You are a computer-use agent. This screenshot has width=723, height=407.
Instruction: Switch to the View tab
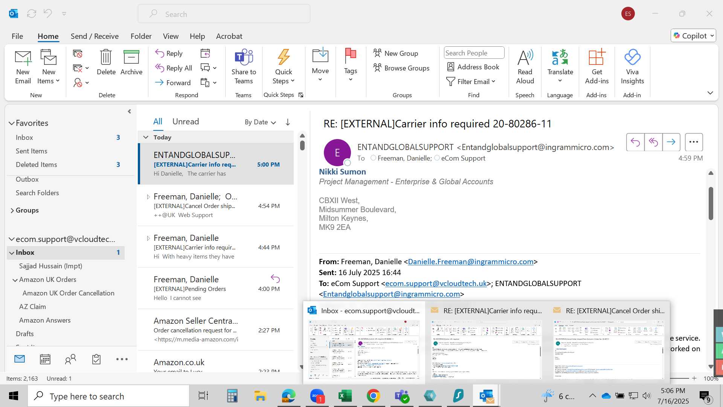pos(171,36)
